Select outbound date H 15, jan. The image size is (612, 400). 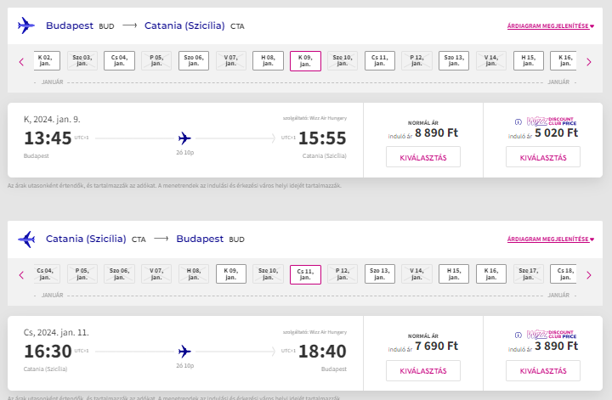click(x=529, y=61)
